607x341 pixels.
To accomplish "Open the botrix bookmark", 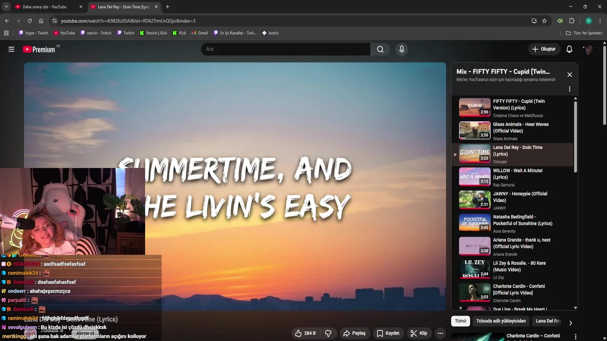I will pos(270,33).
